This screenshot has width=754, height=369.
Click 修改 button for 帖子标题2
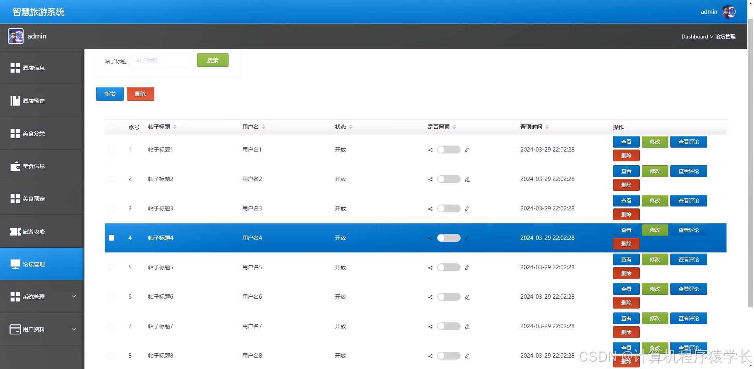tap(655, 171)
